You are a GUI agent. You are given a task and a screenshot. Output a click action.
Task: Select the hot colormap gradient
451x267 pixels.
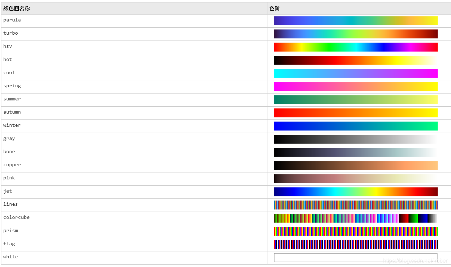pos(356,60)
